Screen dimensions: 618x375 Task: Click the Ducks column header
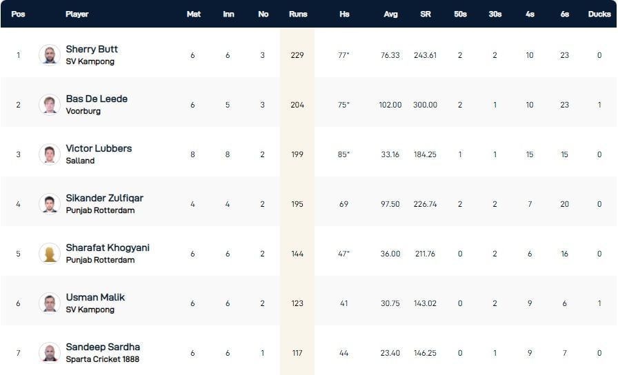(x=599, y=14)
